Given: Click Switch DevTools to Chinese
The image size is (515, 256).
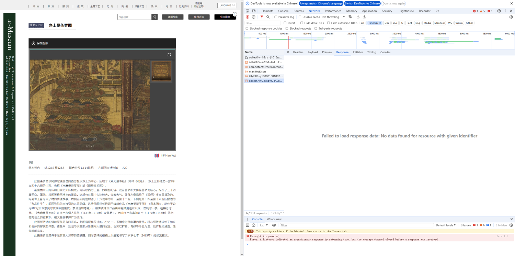Looking at the screenshot, I should [x=363, y=3].
